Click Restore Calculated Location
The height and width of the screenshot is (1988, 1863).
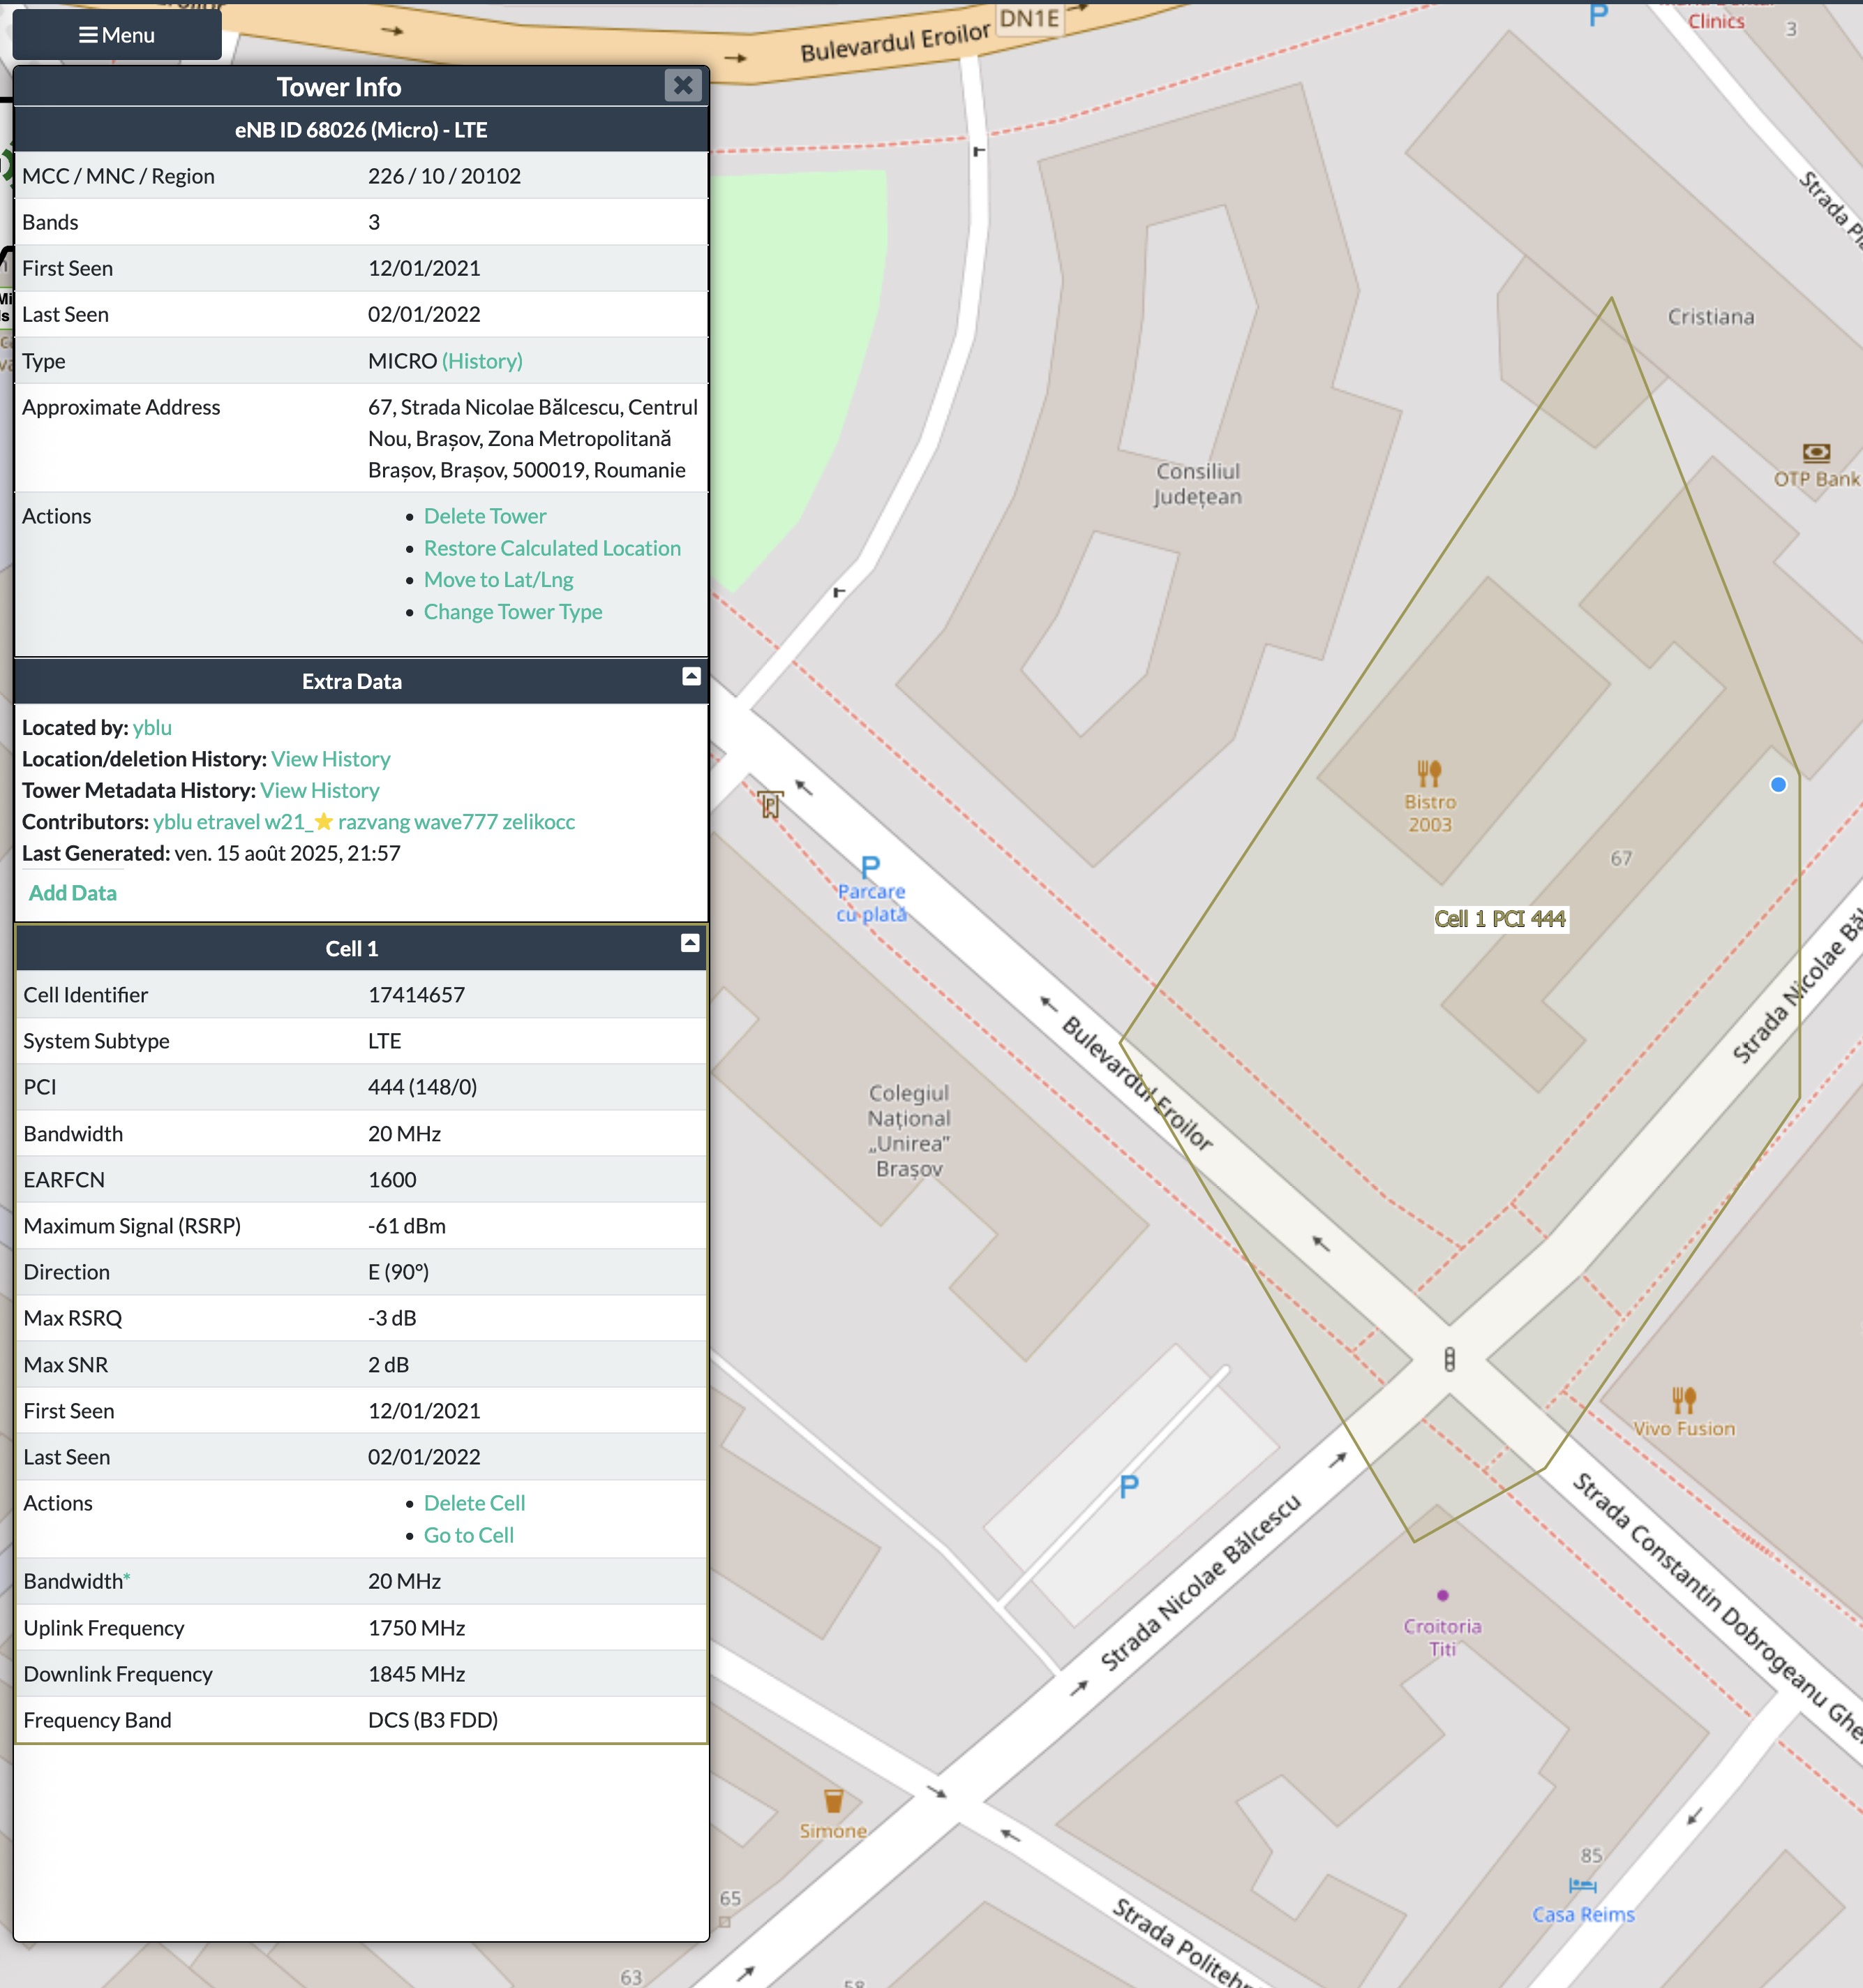coord(552,548)
